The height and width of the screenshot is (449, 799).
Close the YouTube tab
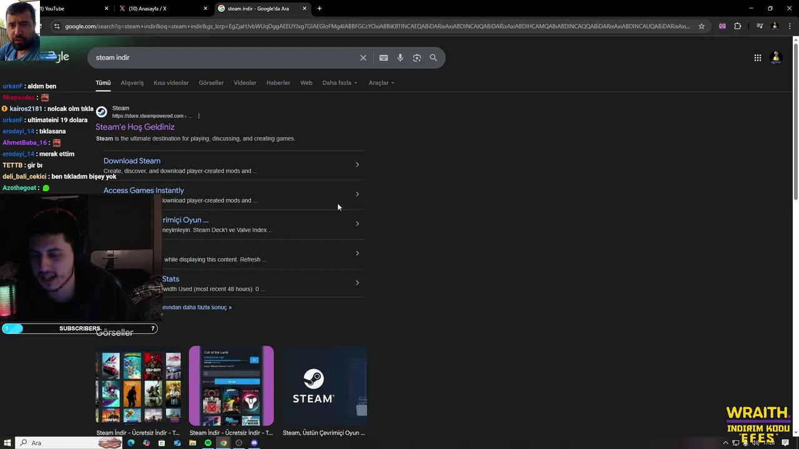pyautogui.click(x=106, y=9)
